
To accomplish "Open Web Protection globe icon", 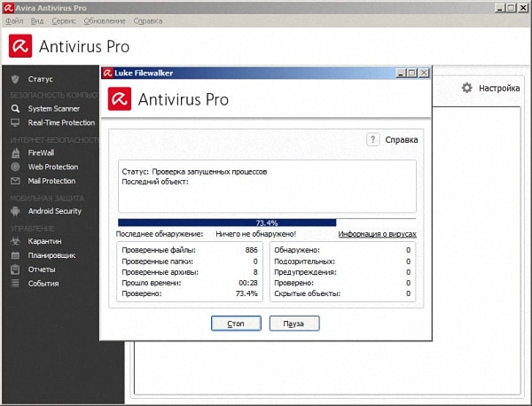I will tap(15, 167).
